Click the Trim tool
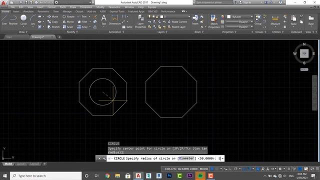This screenshot has height=180, width=320. coord(82,16)
